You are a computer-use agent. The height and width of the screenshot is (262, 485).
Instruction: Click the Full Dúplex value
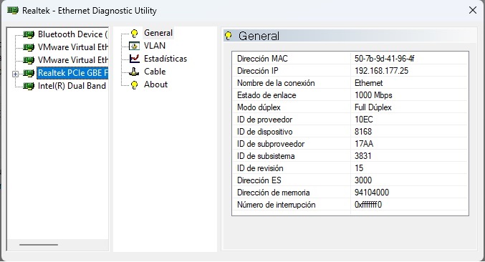(x=373, y=107)
